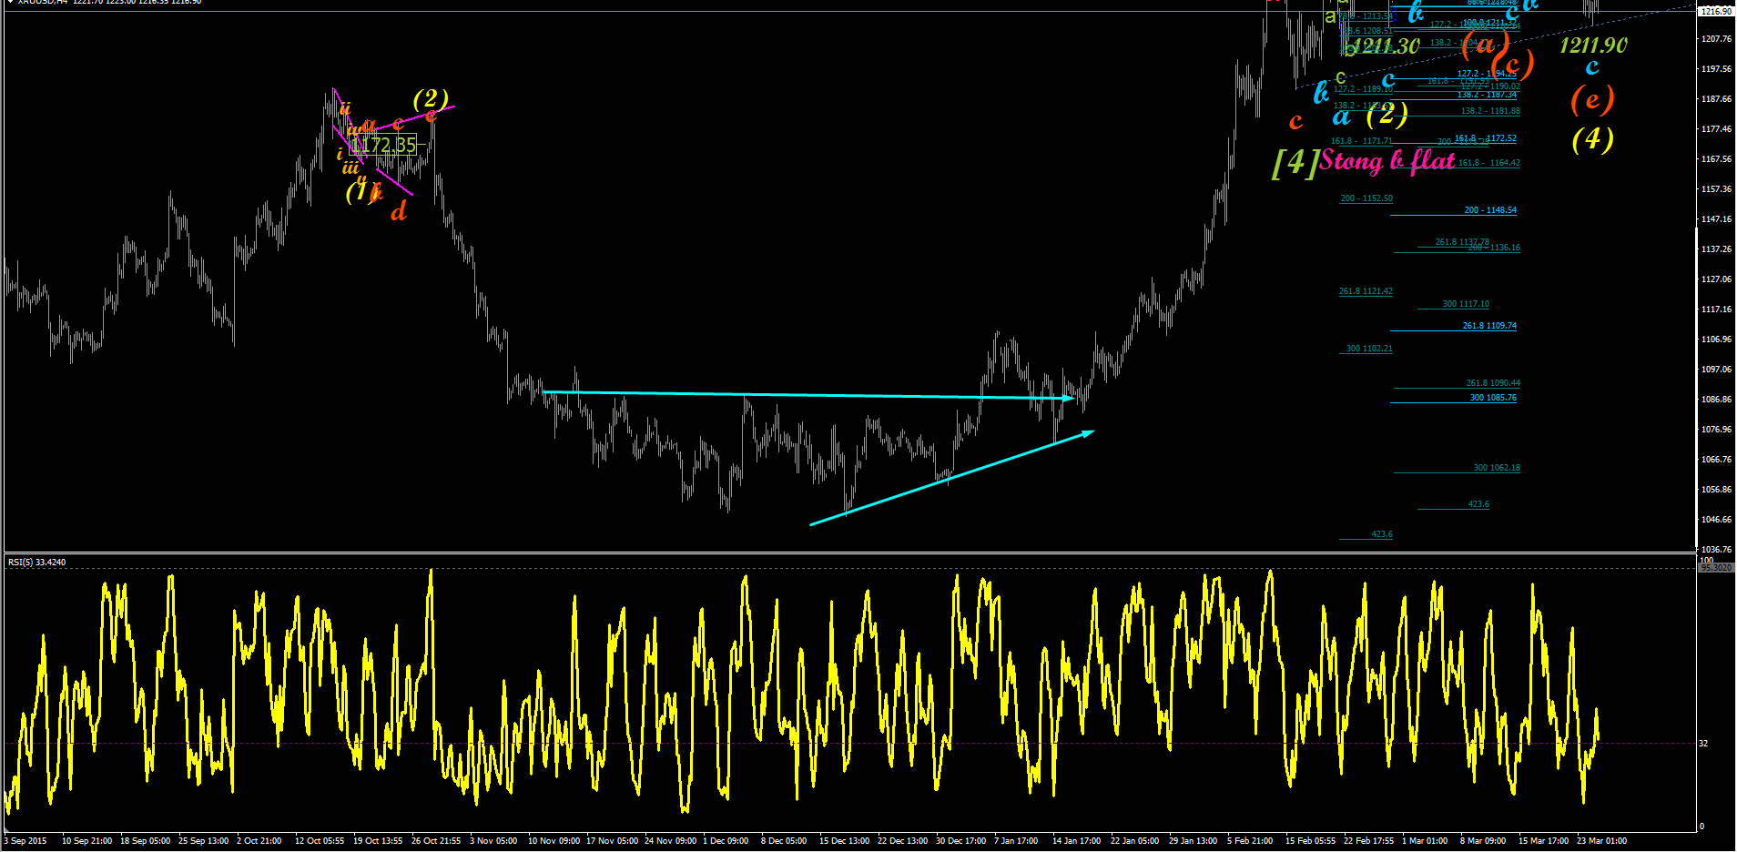Image resolution: width=1737 pixels, height=852 pixels.
Task: Click the Fibonacci level 138.2 - 1187.34
Action: [x=1487, y=95]
